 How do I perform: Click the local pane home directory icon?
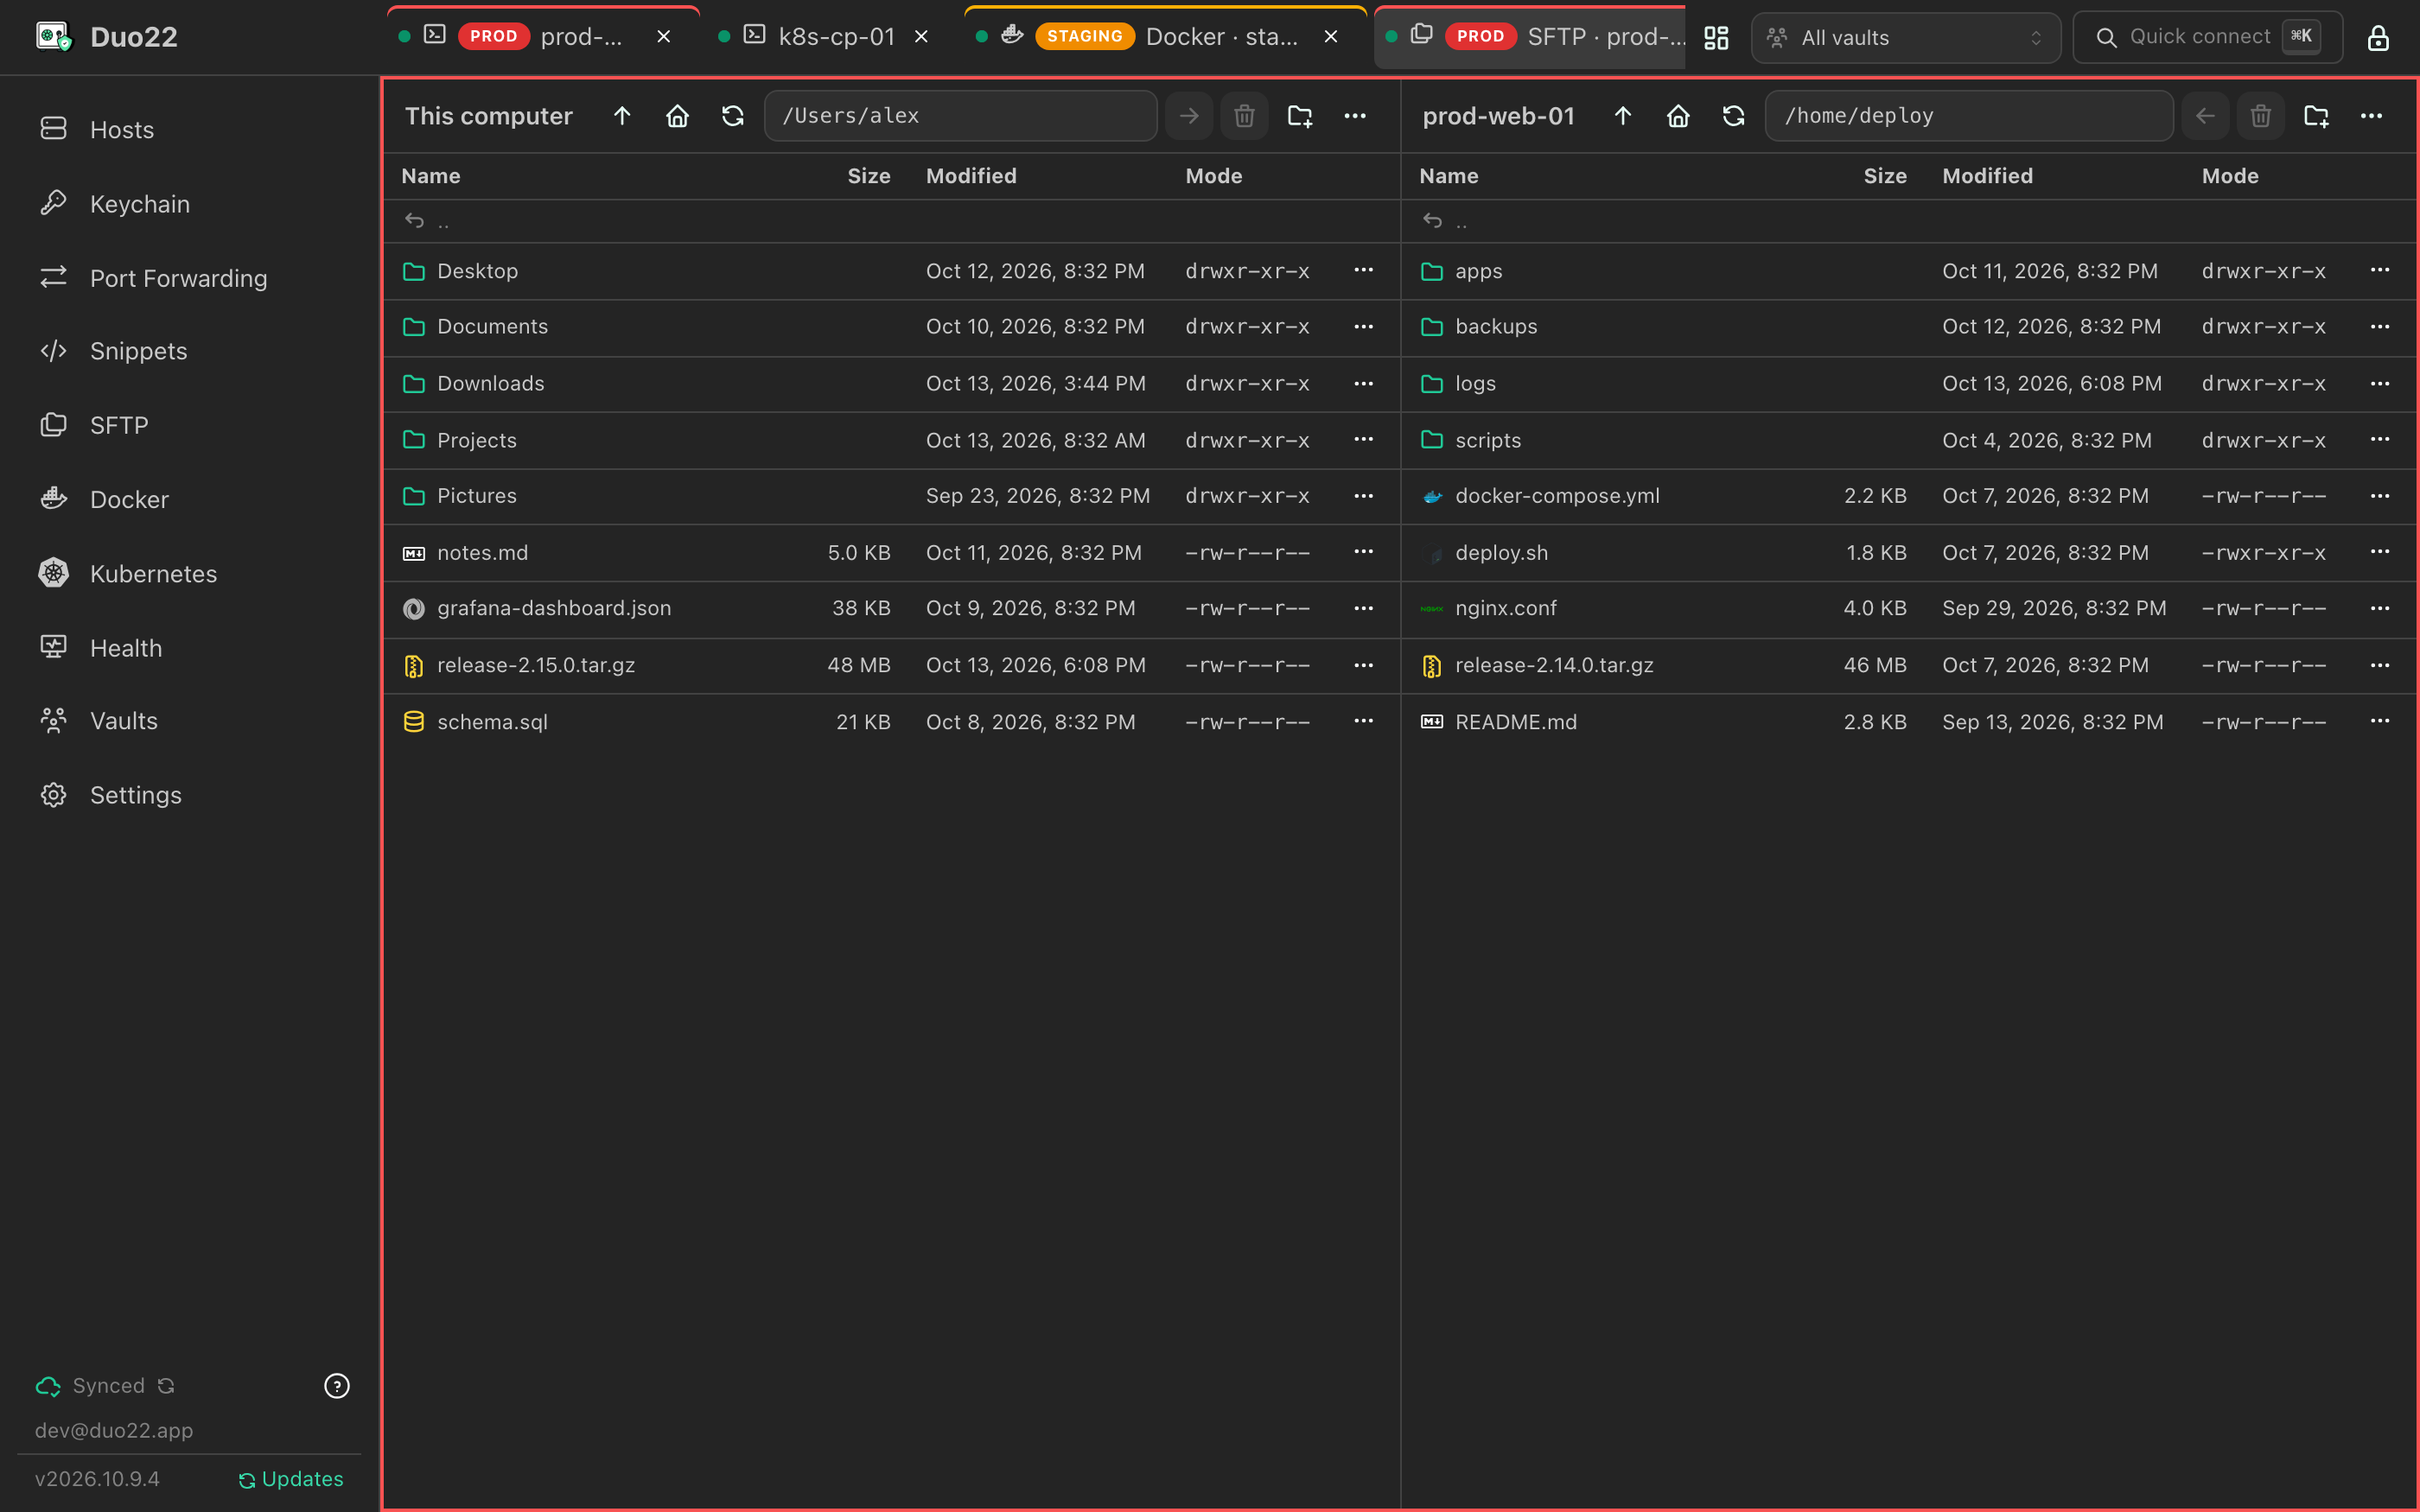click(x=677, y=116)
